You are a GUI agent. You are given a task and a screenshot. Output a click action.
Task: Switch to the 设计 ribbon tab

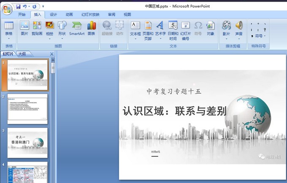click(53, 14)
